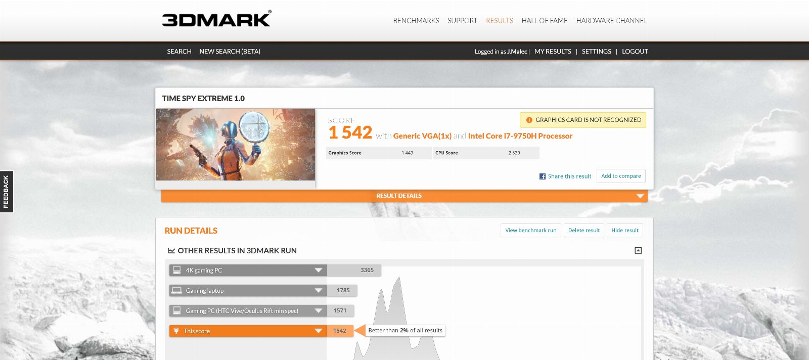The width and height of the screenshot is (809, 360).
Task: Click the desktop icon in 4K gaming PC row
Action: (177, 271)
